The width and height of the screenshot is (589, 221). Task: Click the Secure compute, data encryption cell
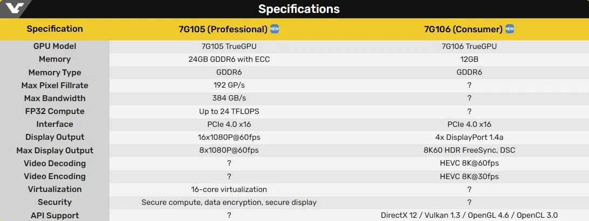[x=229, y=202]
